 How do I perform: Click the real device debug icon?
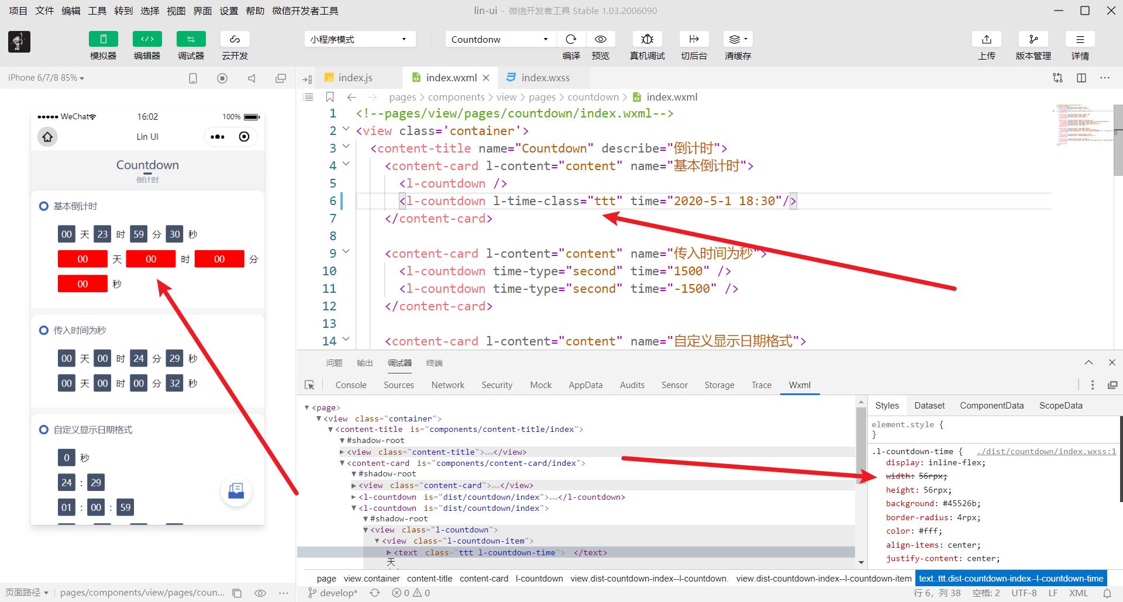tap(647, 39)
